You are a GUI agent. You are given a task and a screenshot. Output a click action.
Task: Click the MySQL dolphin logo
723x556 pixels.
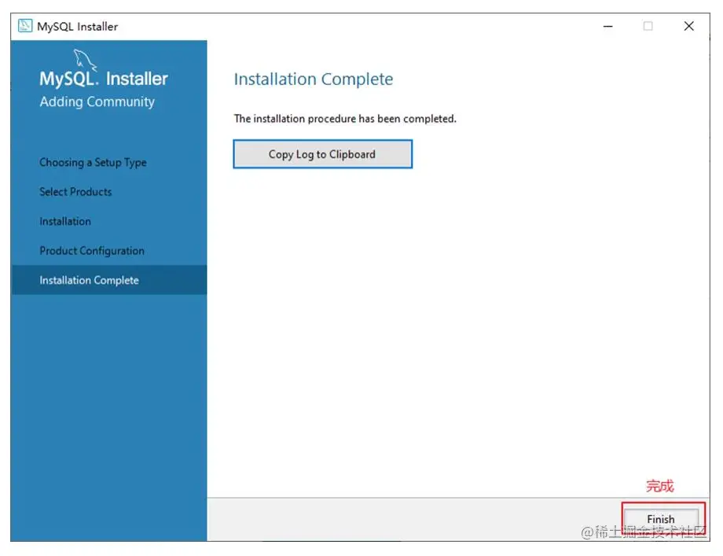pos(84,60)
